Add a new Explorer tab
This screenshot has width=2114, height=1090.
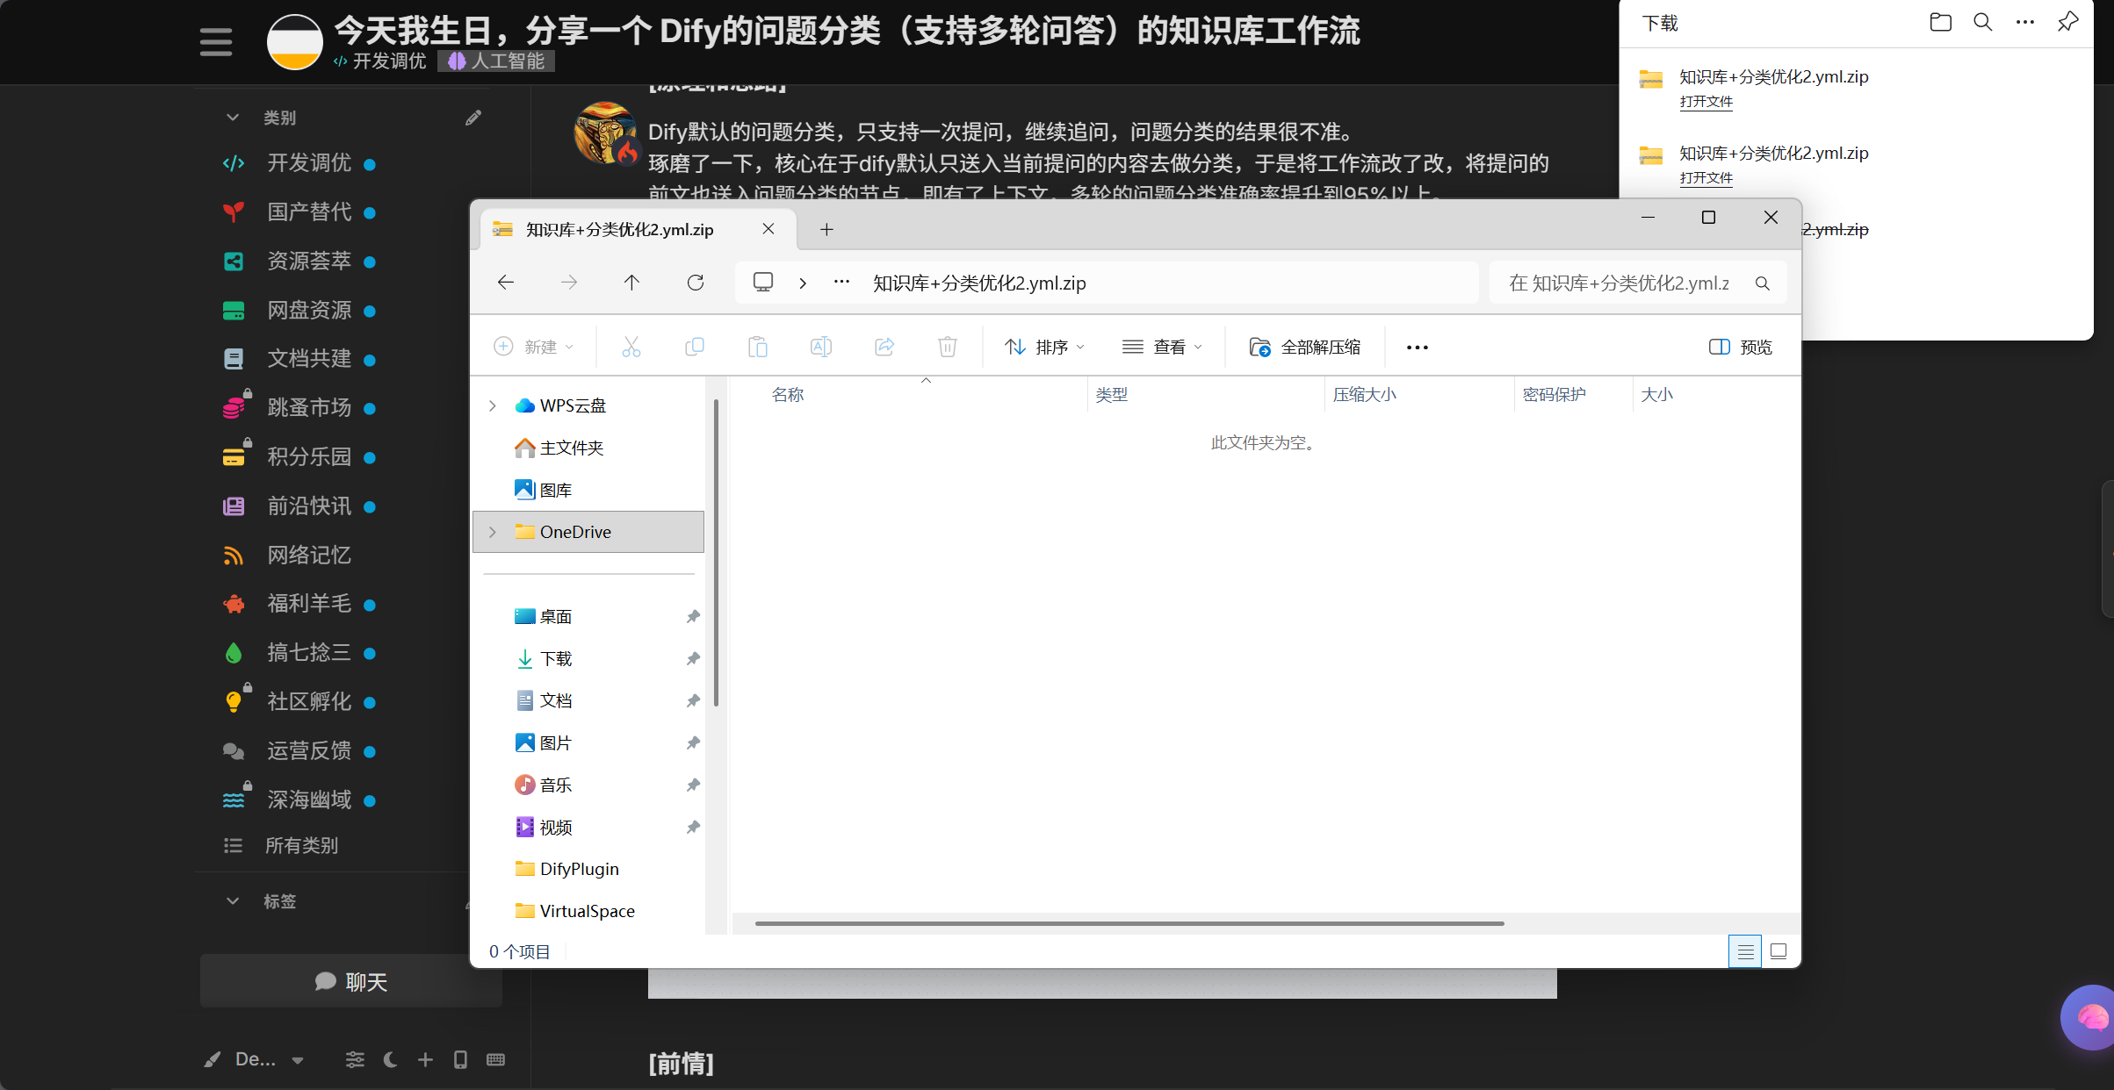coord(826,230)
